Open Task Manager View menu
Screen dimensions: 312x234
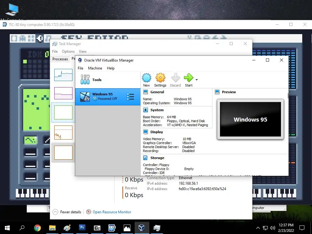click(x=83, y=51)
